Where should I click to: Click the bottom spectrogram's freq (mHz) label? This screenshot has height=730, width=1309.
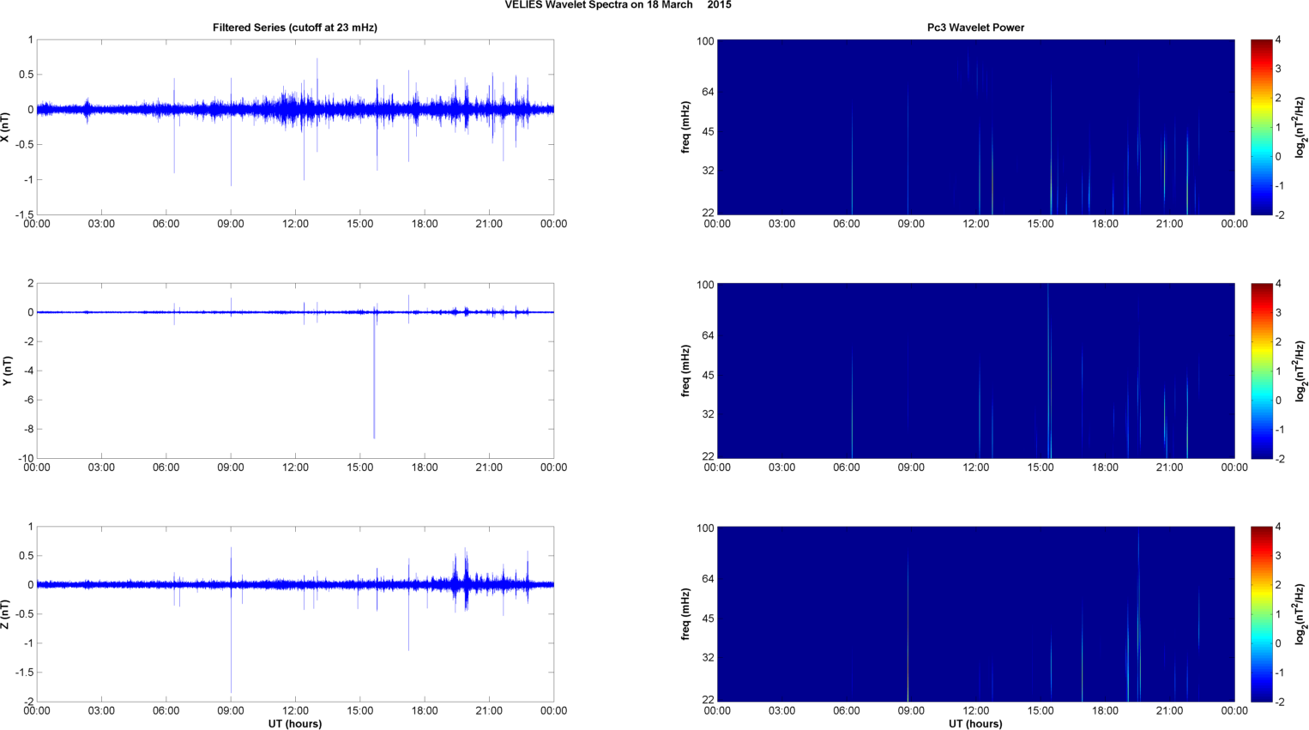[x=685, y=614]
